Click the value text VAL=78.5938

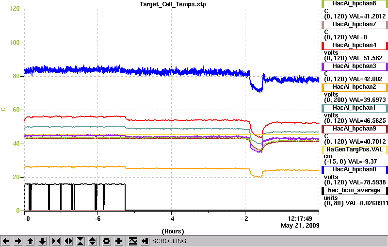(367, 182)
